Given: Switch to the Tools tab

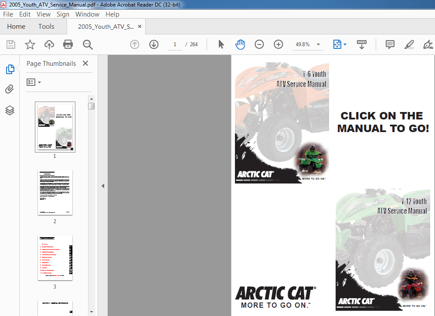Looking at the screenshot, I should point(46,26).
